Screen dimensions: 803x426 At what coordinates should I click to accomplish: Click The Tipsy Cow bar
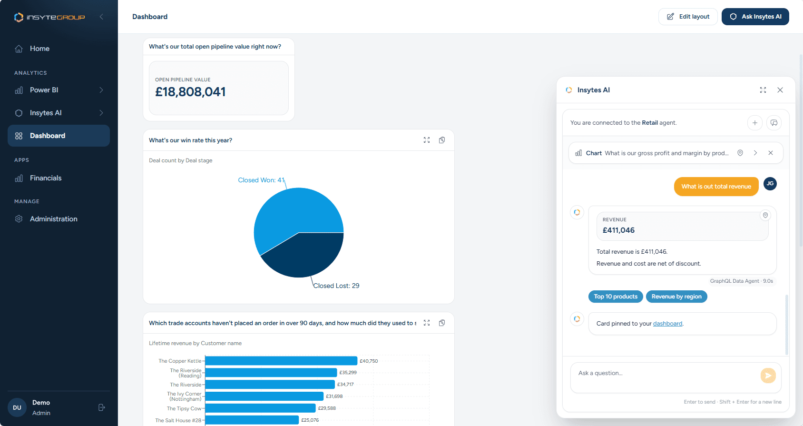pyautogui.click(x=261, y=408)
